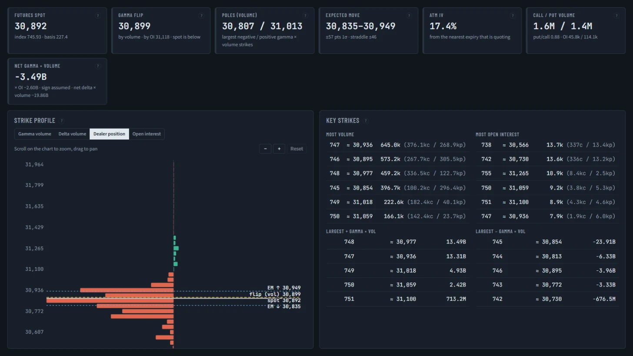Image resolution: width=633 pixels, height=356 pixels.
Task: Select Most Volume row for strike 748
Action: coord(398,173)
